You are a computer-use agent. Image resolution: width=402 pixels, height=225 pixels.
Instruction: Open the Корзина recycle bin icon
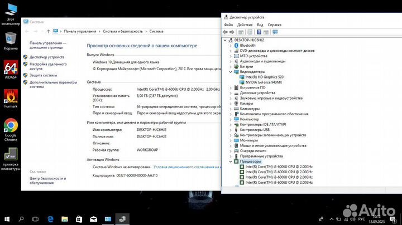tap(11, 41)
